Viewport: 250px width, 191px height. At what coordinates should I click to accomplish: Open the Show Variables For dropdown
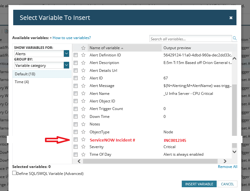point(66,54)
